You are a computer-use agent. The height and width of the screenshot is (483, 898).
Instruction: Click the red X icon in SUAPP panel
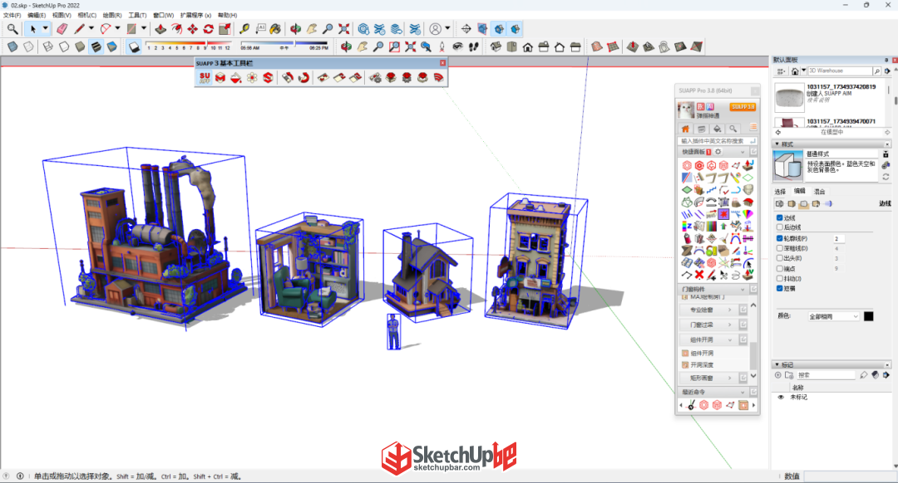(x=699, y=275)
